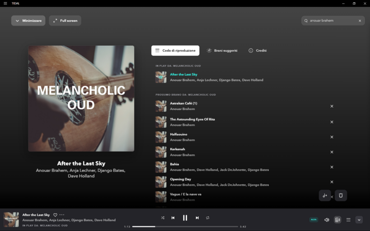Select Astrakan Café (1) track

tap(183, 103)
